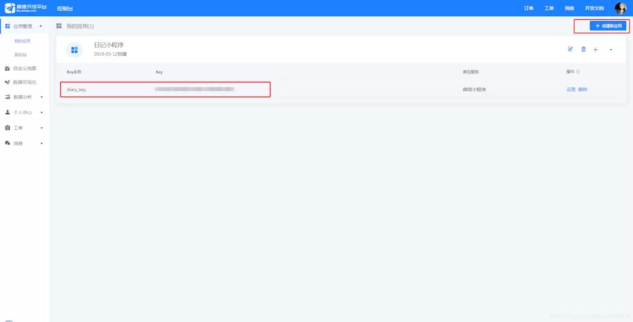This screenshot has height=322, width=633.
Task: Open 数据可视化 sidebar item
Action: 24,82
